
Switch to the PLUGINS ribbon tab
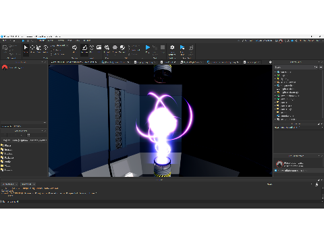coord(87,40)
